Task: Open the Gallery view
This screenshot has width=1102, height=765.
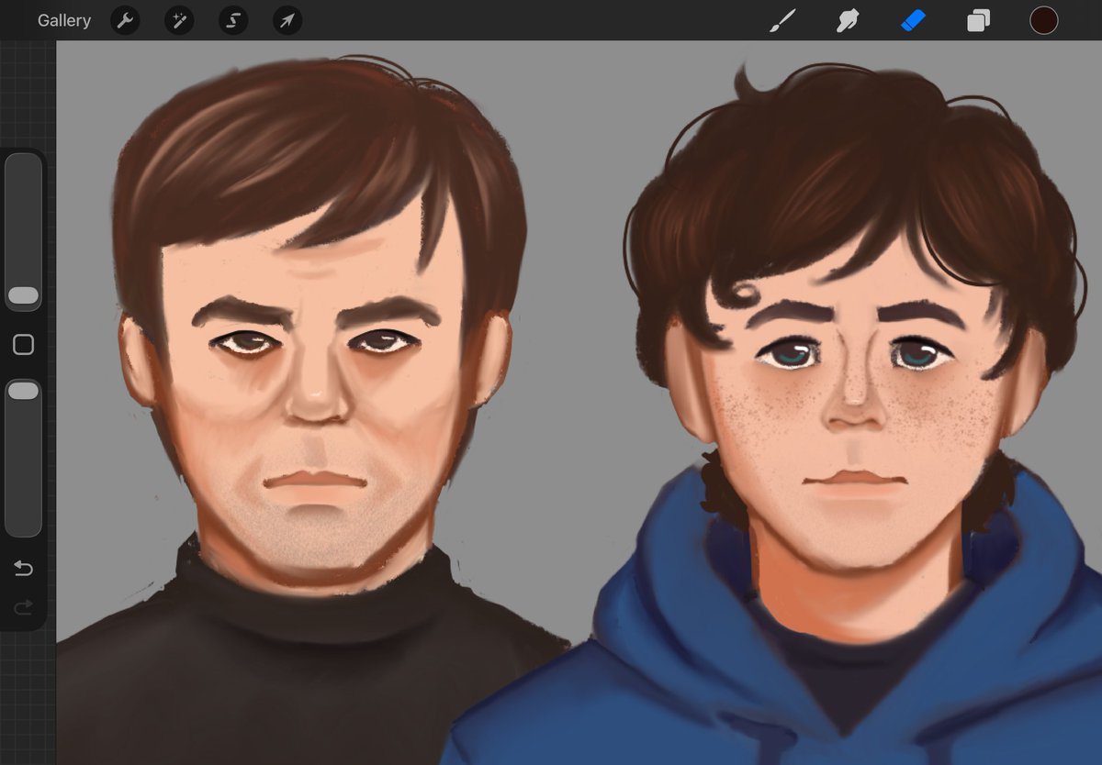Action: pyautogui.click(x=64, y=20)
